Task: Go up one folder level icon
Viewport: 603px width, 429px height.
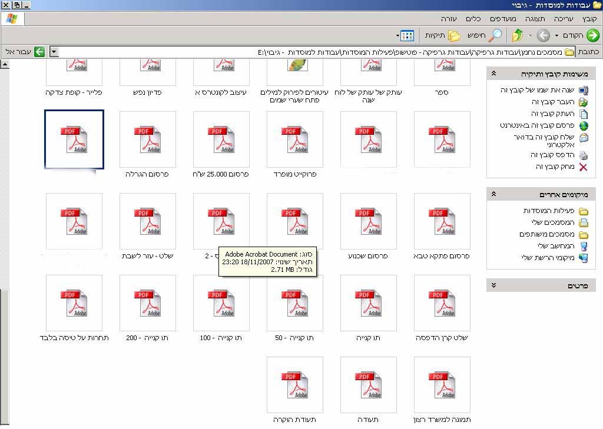Action: pyautogui.click(x=517, y=35)
